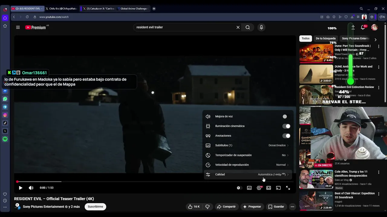Open the YouTube guide hamburger menu
The image size is (387, 217).
[x=18, y=27]
